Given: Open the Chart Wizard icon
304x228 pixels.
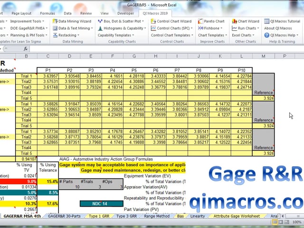Looking at the screenshot, I should click(234, 21).
